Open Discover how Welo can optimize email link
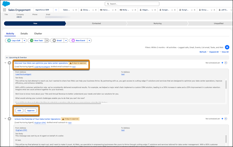Viewport: 233px width, 147px height. 41,63
